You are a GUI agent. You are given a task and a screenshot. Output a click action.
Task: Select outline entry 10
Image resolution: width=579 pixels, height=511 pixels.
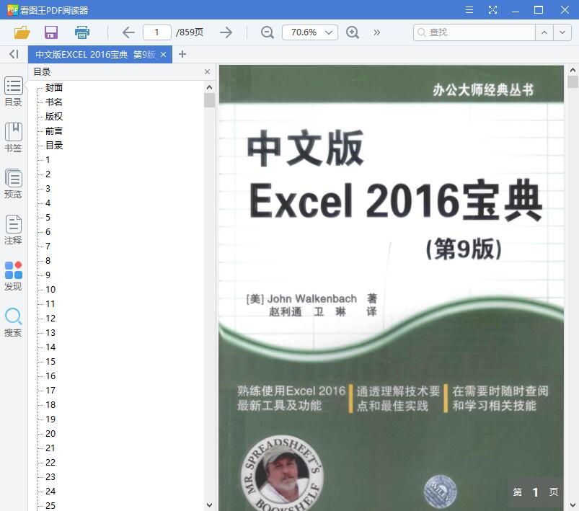pyautogui.click(x=50, y=290)
